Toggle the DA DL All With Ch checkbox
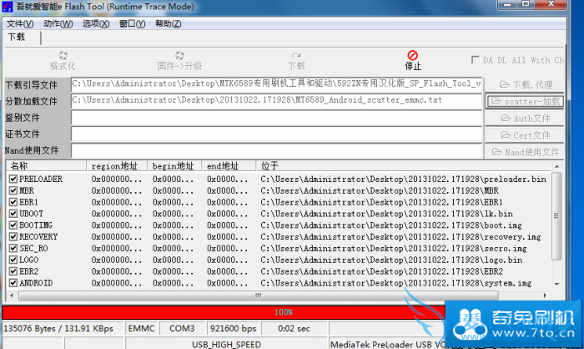The height and width of the screenshot is (349, 584). coord(476,59)
